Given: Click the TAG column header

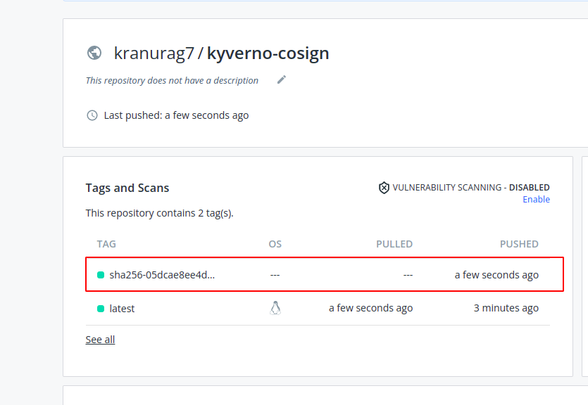Looking at the screenshot, I should pyautogui.click(x=106, y=244).
